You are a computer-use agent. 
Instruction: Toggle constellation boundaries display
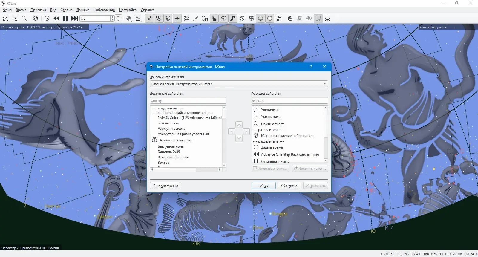coord(223,18)
